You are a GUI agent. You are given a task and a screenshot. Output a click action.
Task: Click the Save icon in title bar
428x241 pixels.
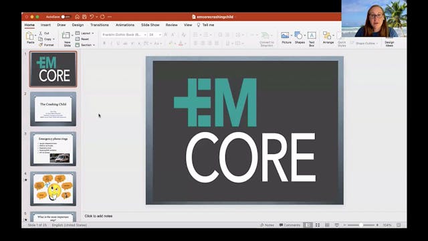coord(84,17)
